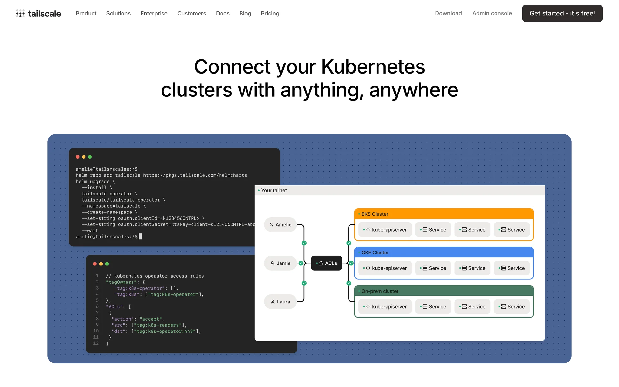Click the EKS Cluster kube-apiserver chip

pos(385,230)
